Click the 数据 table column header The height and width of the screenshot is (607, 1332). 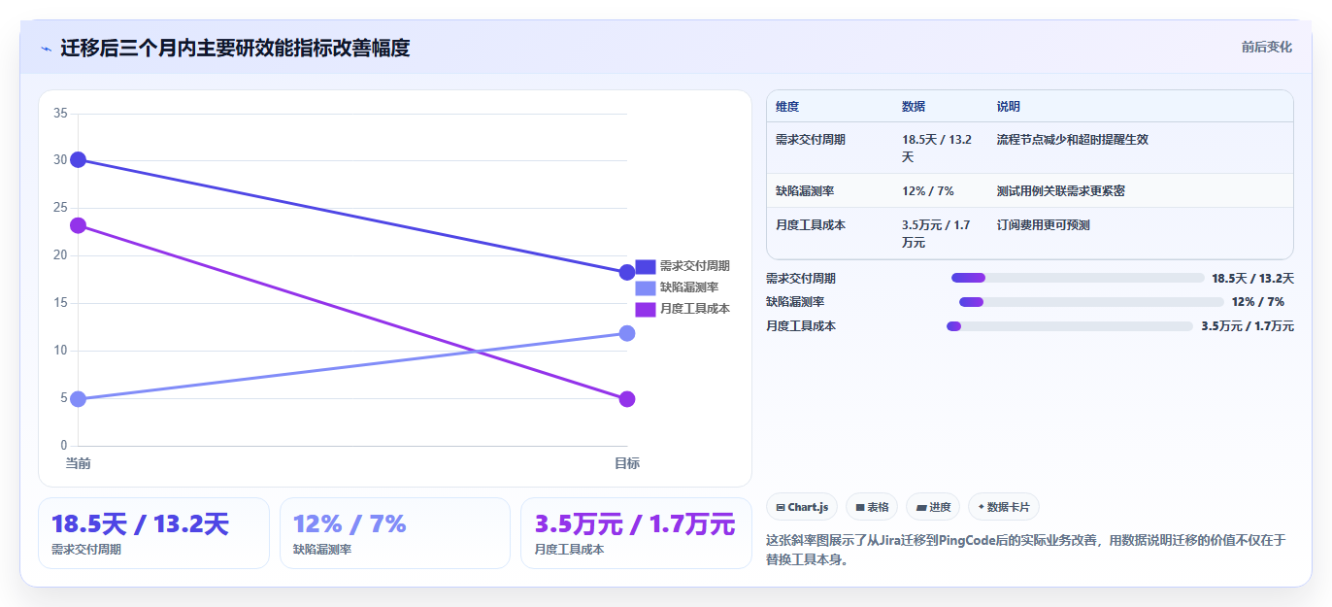point(914,107)
